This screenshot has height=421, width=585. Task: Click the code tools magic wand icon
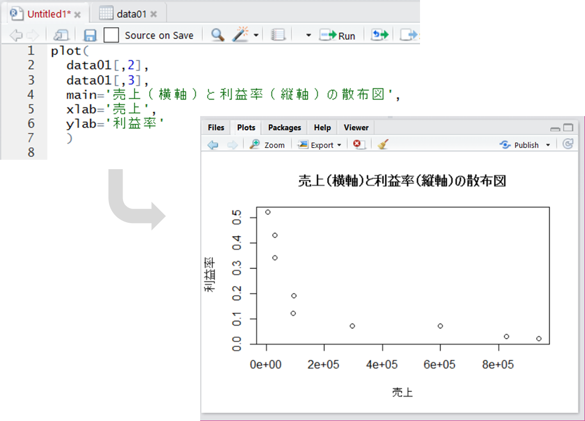240,35
